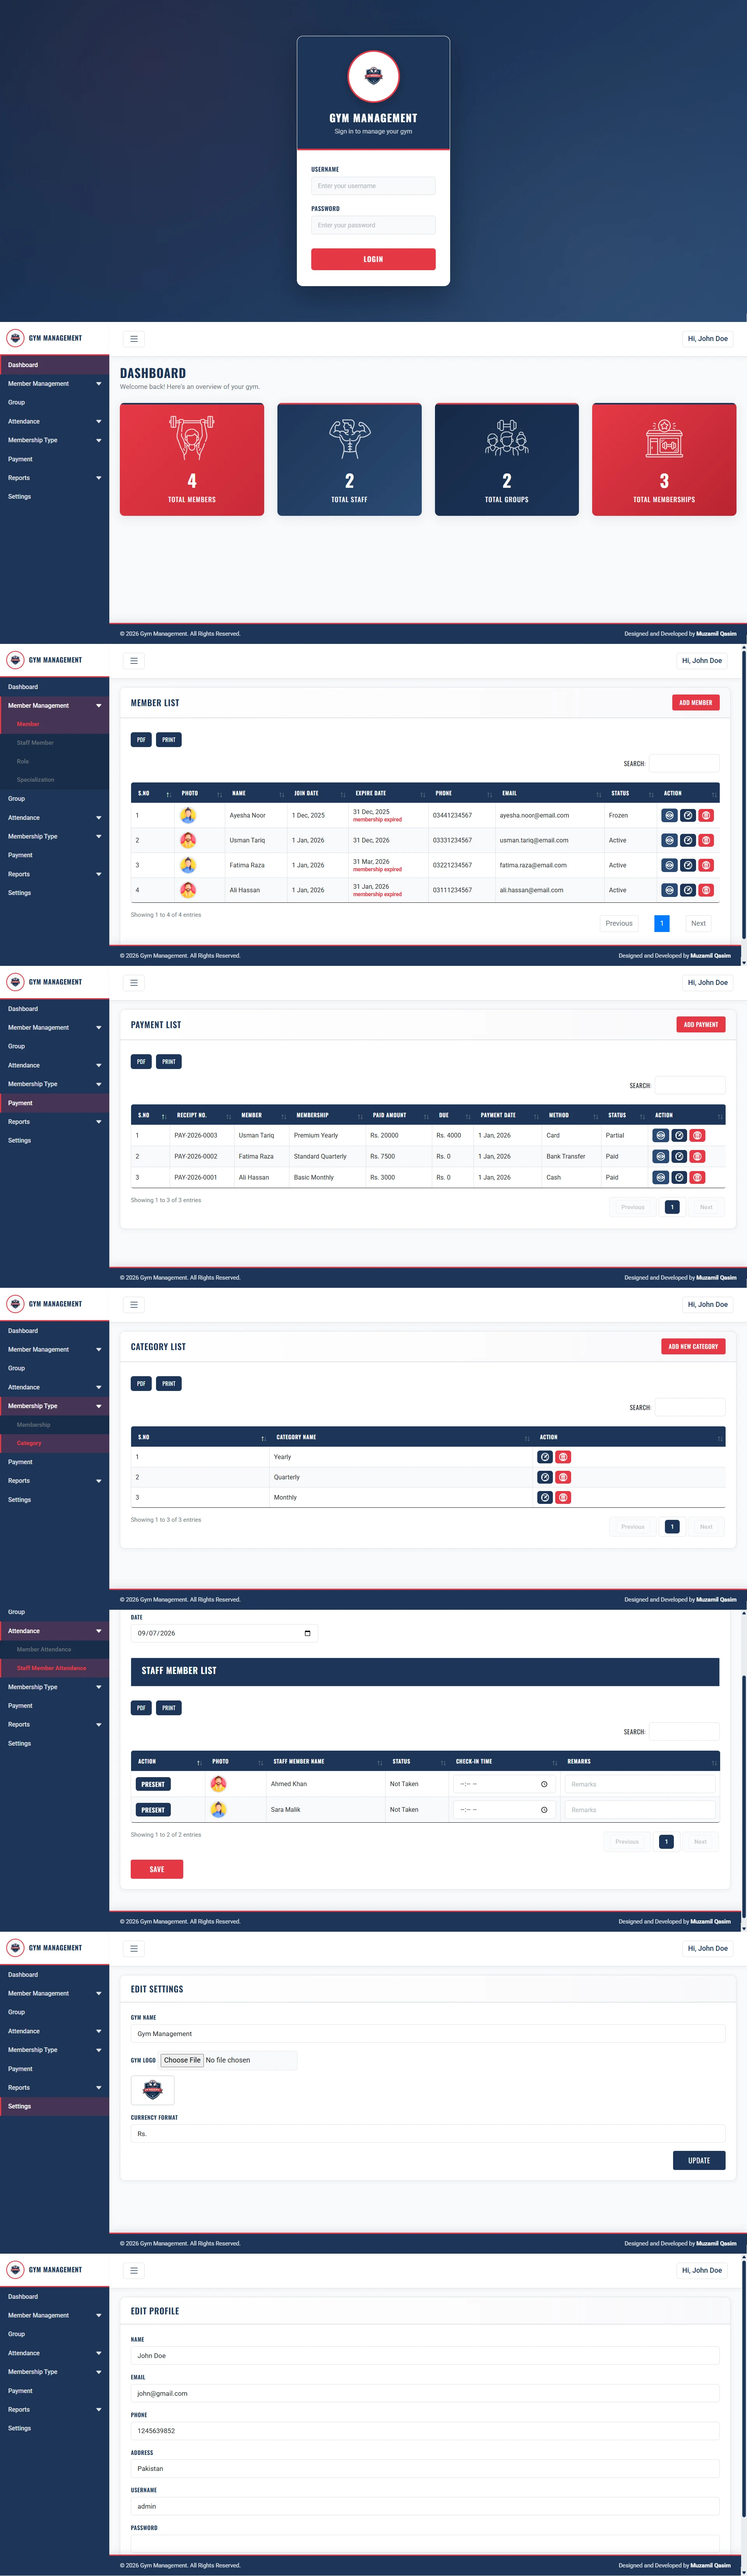The height and width of the screenshot is (2576, 747).
Task: Expand Attendance on the Edit Settings page sidebar
Action: click(x=54, y=2031)
